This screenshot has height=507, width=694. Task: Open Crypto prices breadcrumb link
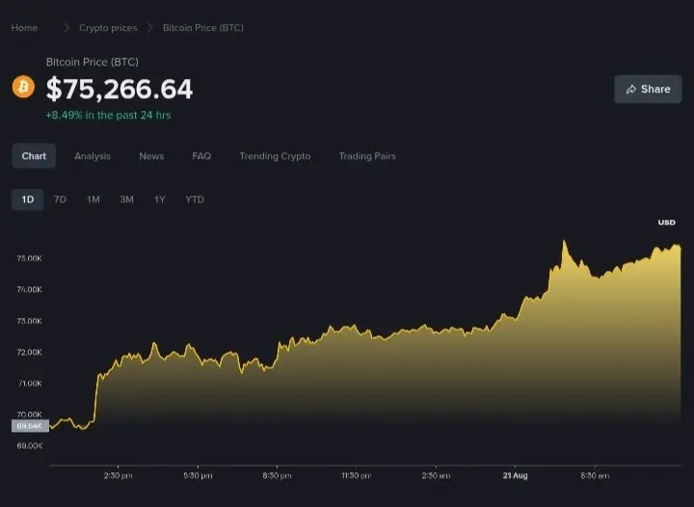108,28
